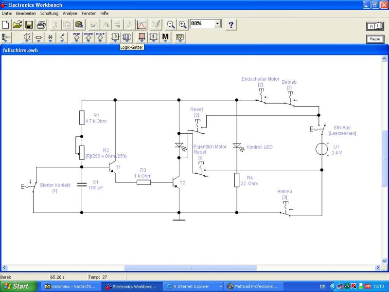The image size is (389, 292).
Task: Click the horizontal scrollbar thumb
Action: pos(190,268)
